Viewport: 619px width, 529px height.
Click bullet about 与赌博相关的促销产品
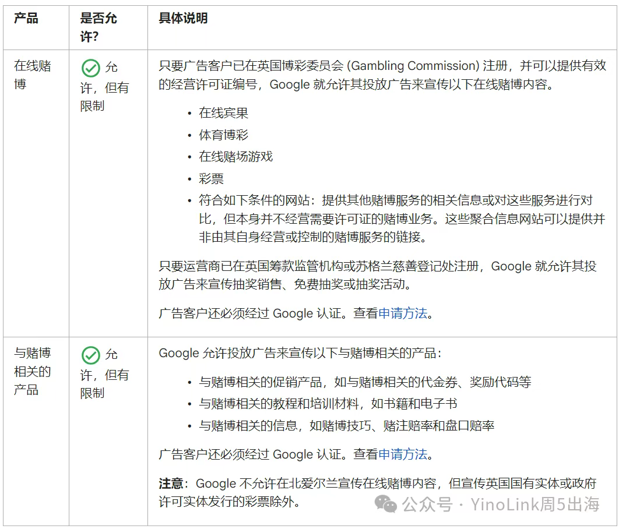click(x=365, y=382)
